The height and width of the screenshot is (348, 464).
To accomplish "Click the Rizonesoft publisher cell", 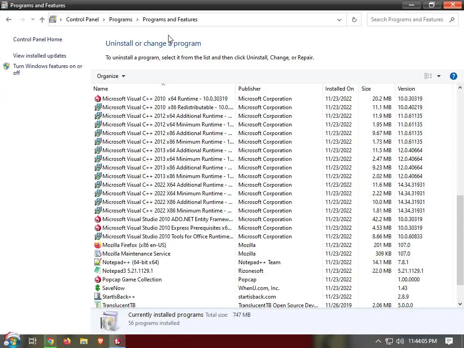I will click(251, 271).
